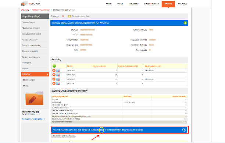Click the yellow return arrow icon in toolbar
The image size is (225, 143).
point(69,16)
